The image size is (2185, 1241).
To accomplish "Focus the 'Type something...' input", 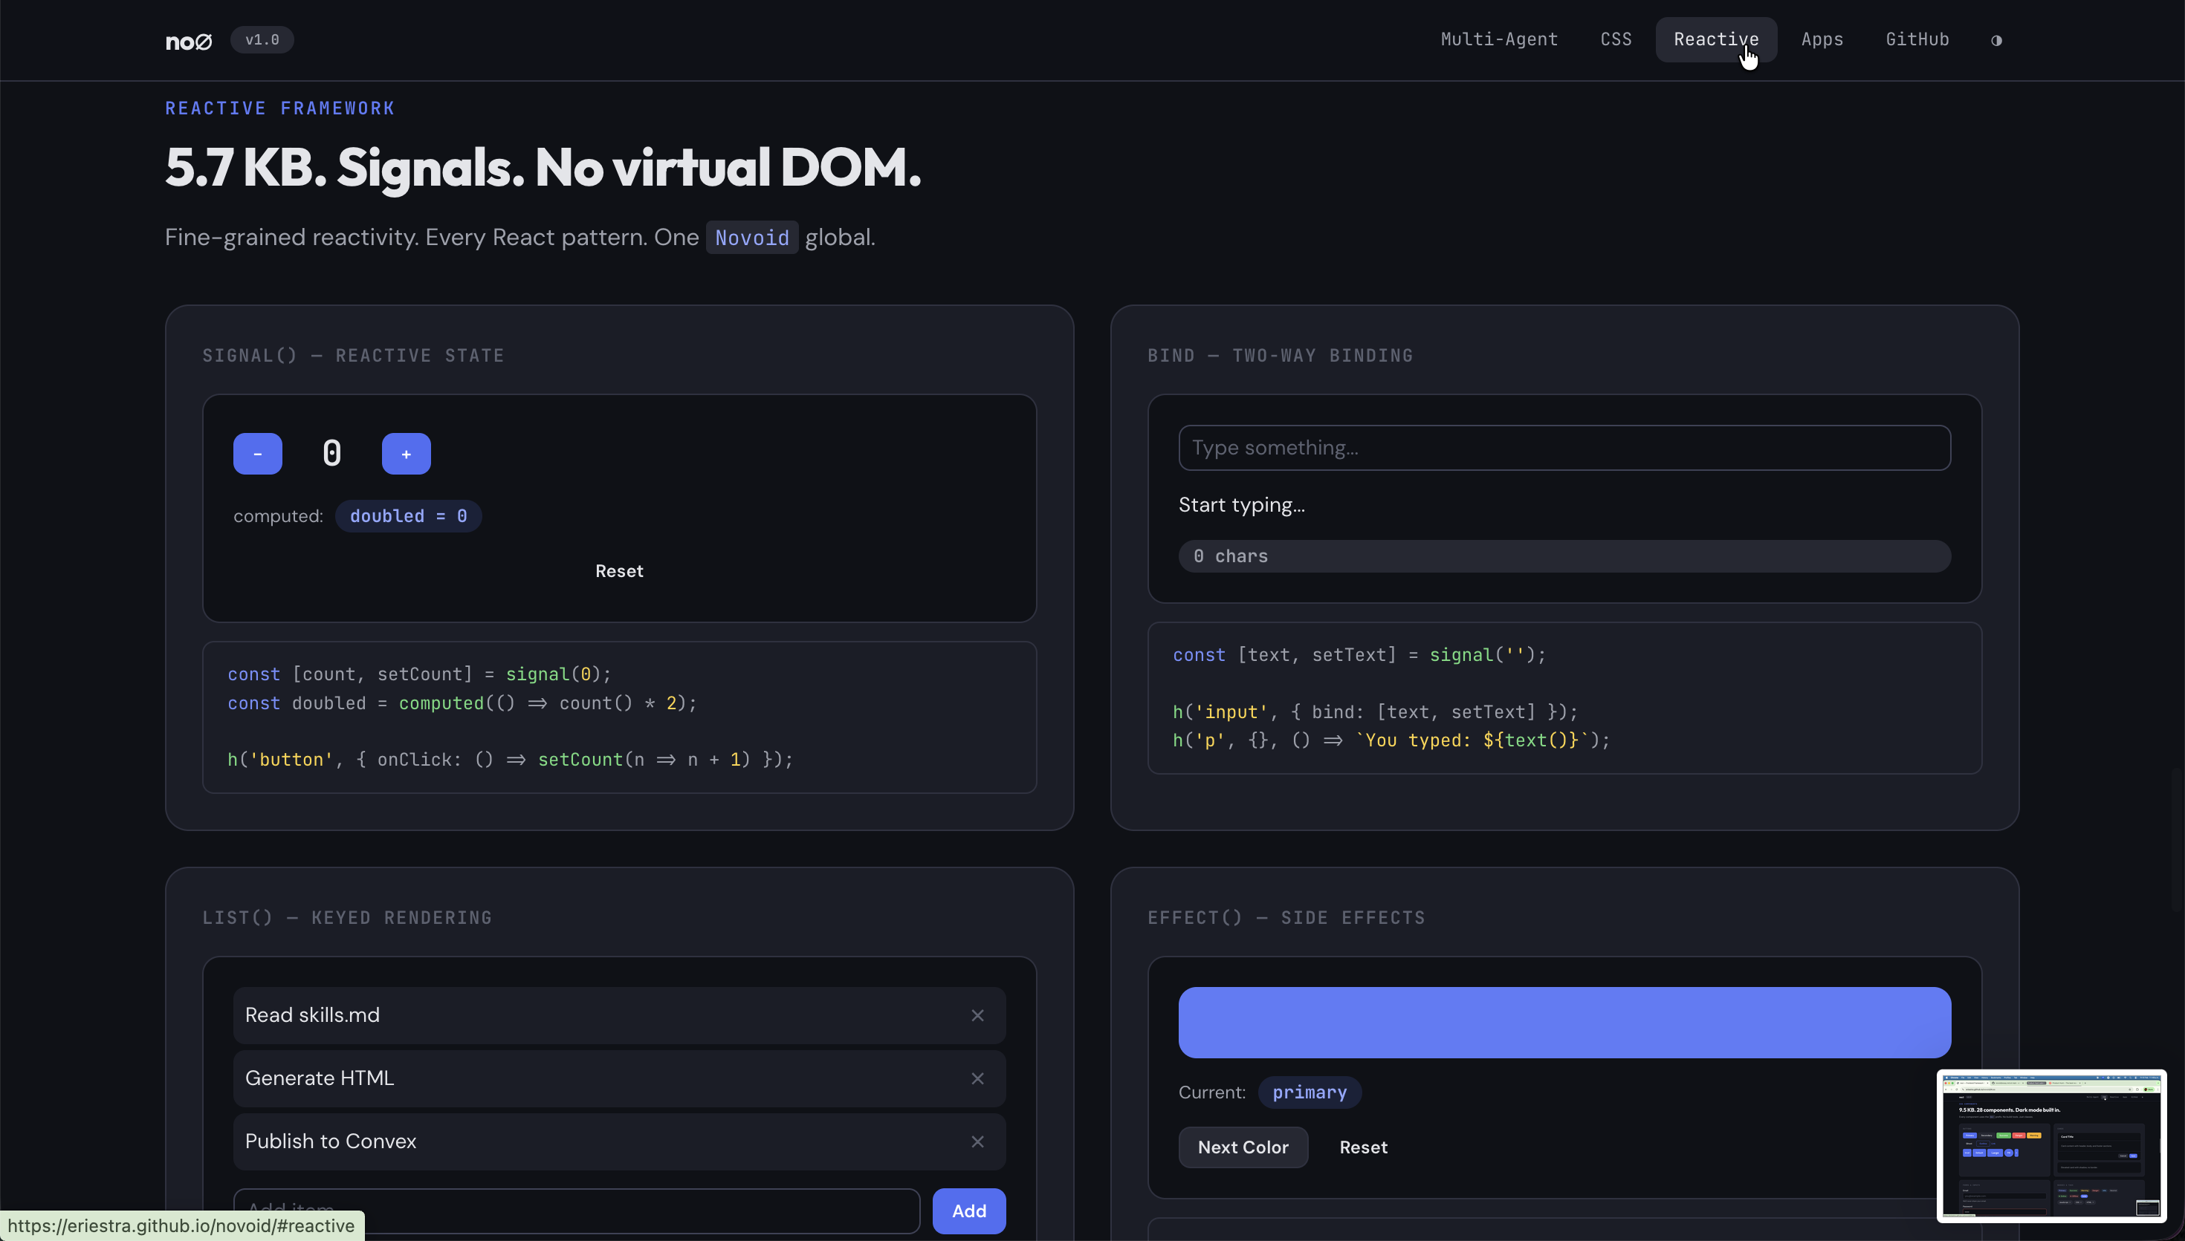I will [1563, 448].
